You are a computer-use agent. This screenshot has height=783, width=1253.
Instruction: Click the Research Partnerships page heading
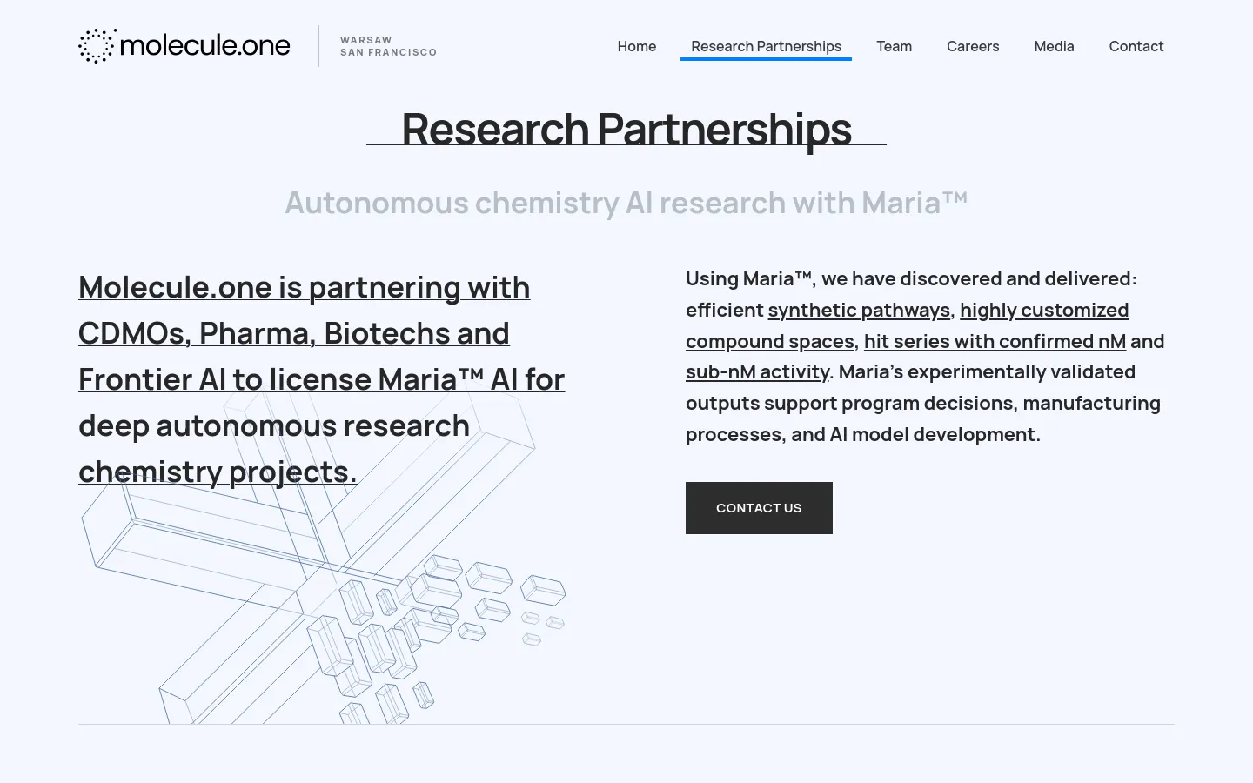pos(626,129)
